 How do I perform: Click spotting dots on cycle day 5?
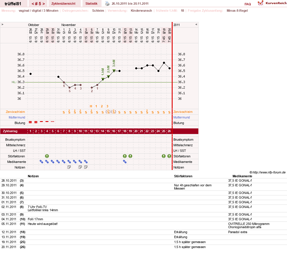pyautogui.click(x=53, y=122)
